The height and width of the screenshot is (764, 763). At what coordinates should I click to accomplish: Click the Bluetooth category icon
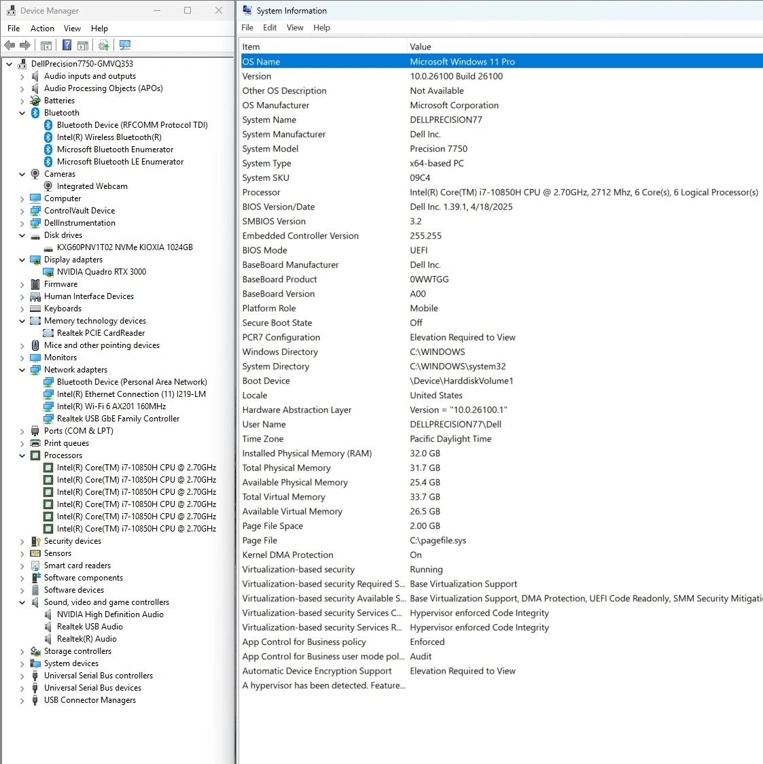pos(35,113)
